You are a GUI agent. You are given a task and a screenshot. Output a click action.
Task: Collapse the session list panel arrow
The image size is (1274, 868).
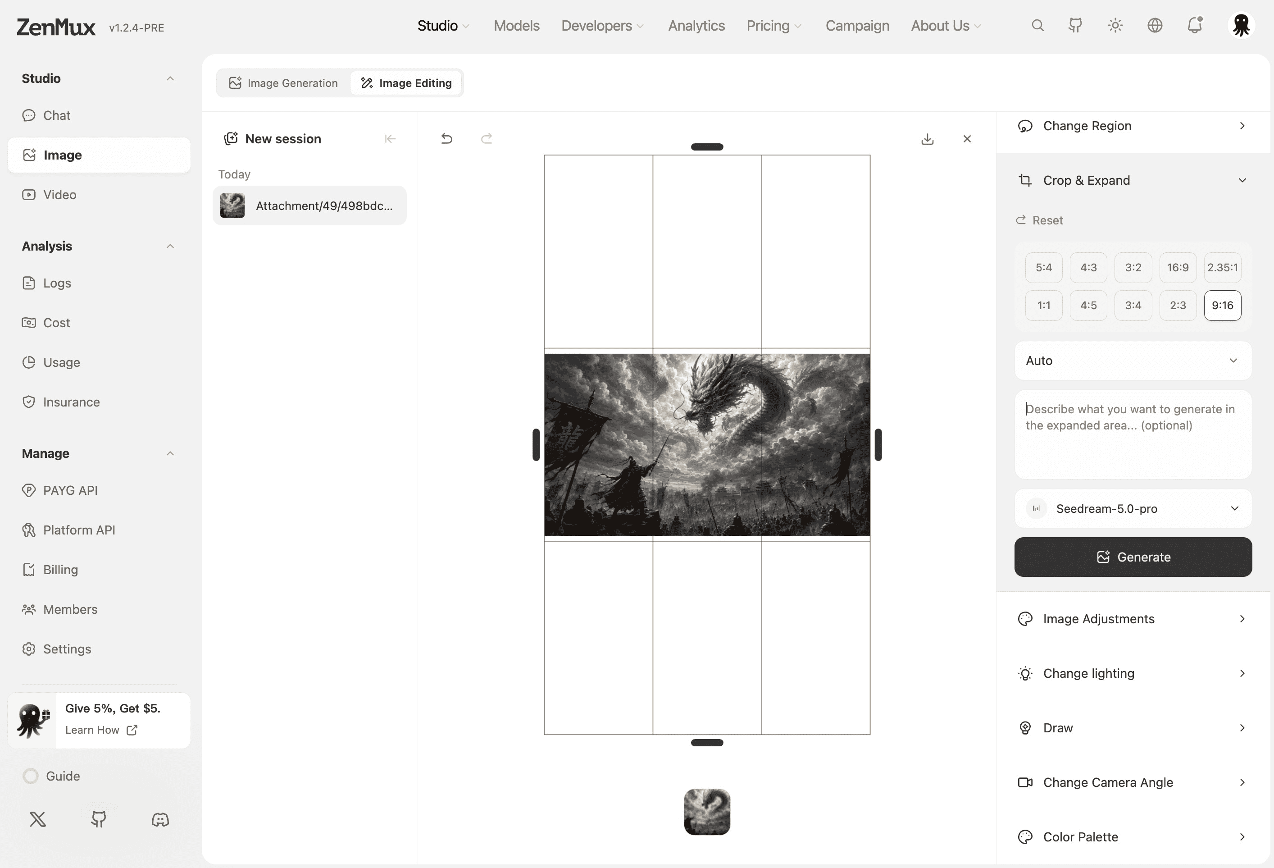coord(390,139)
